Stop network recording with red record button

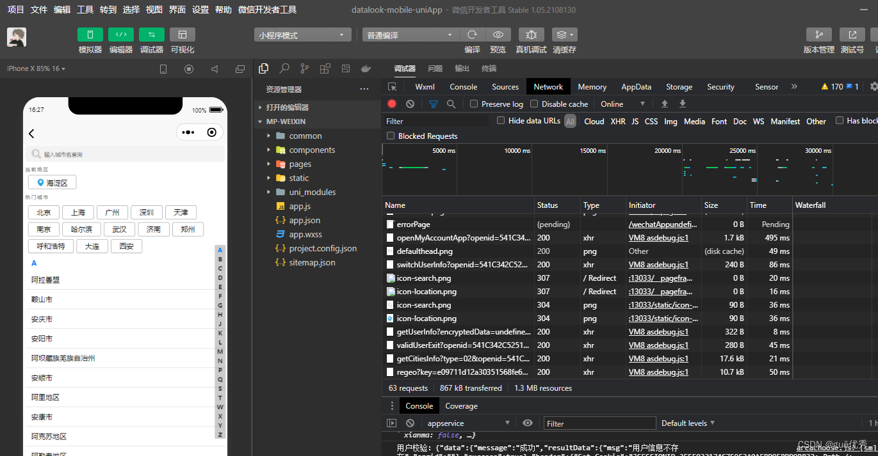pyautogui.click(x=392, y=104)
